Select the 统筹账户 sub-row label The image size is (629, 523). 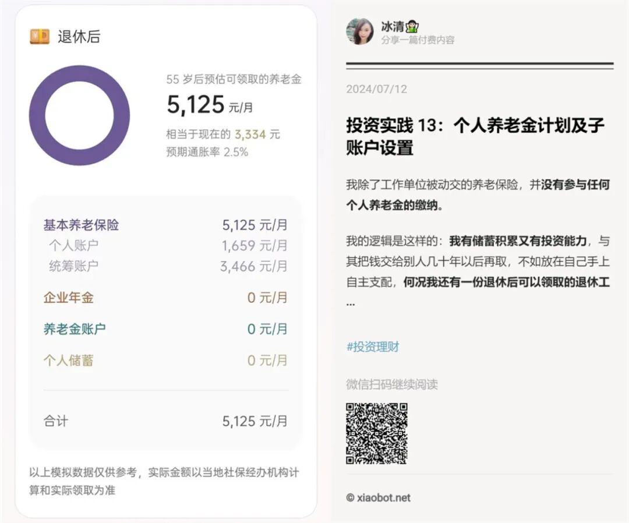pyautogui.click(x=74, y=266)
